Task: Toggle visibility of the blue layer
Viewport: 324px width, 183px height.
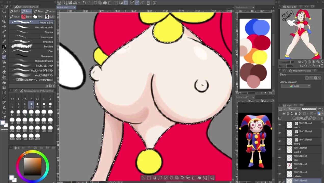Action: (x=280, y=158)
